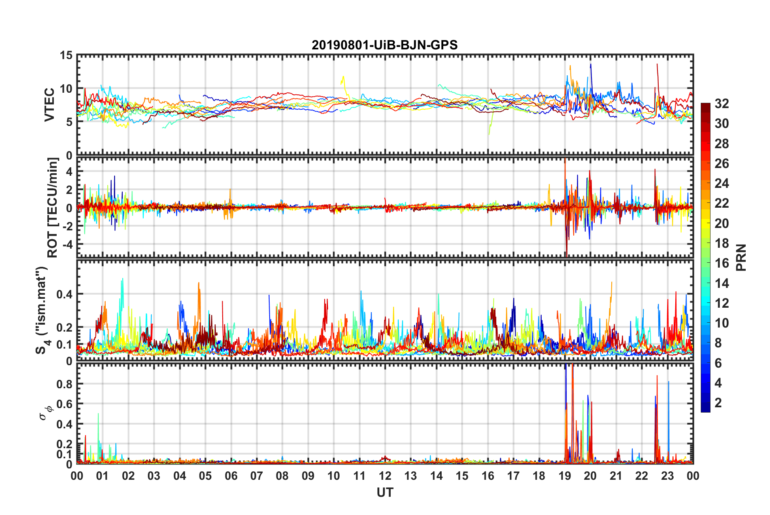Image resolution: width=770 pixels, height=515 pixels.
Task: Click the x-axis tick label 09
Action: [x=308, y=476]
